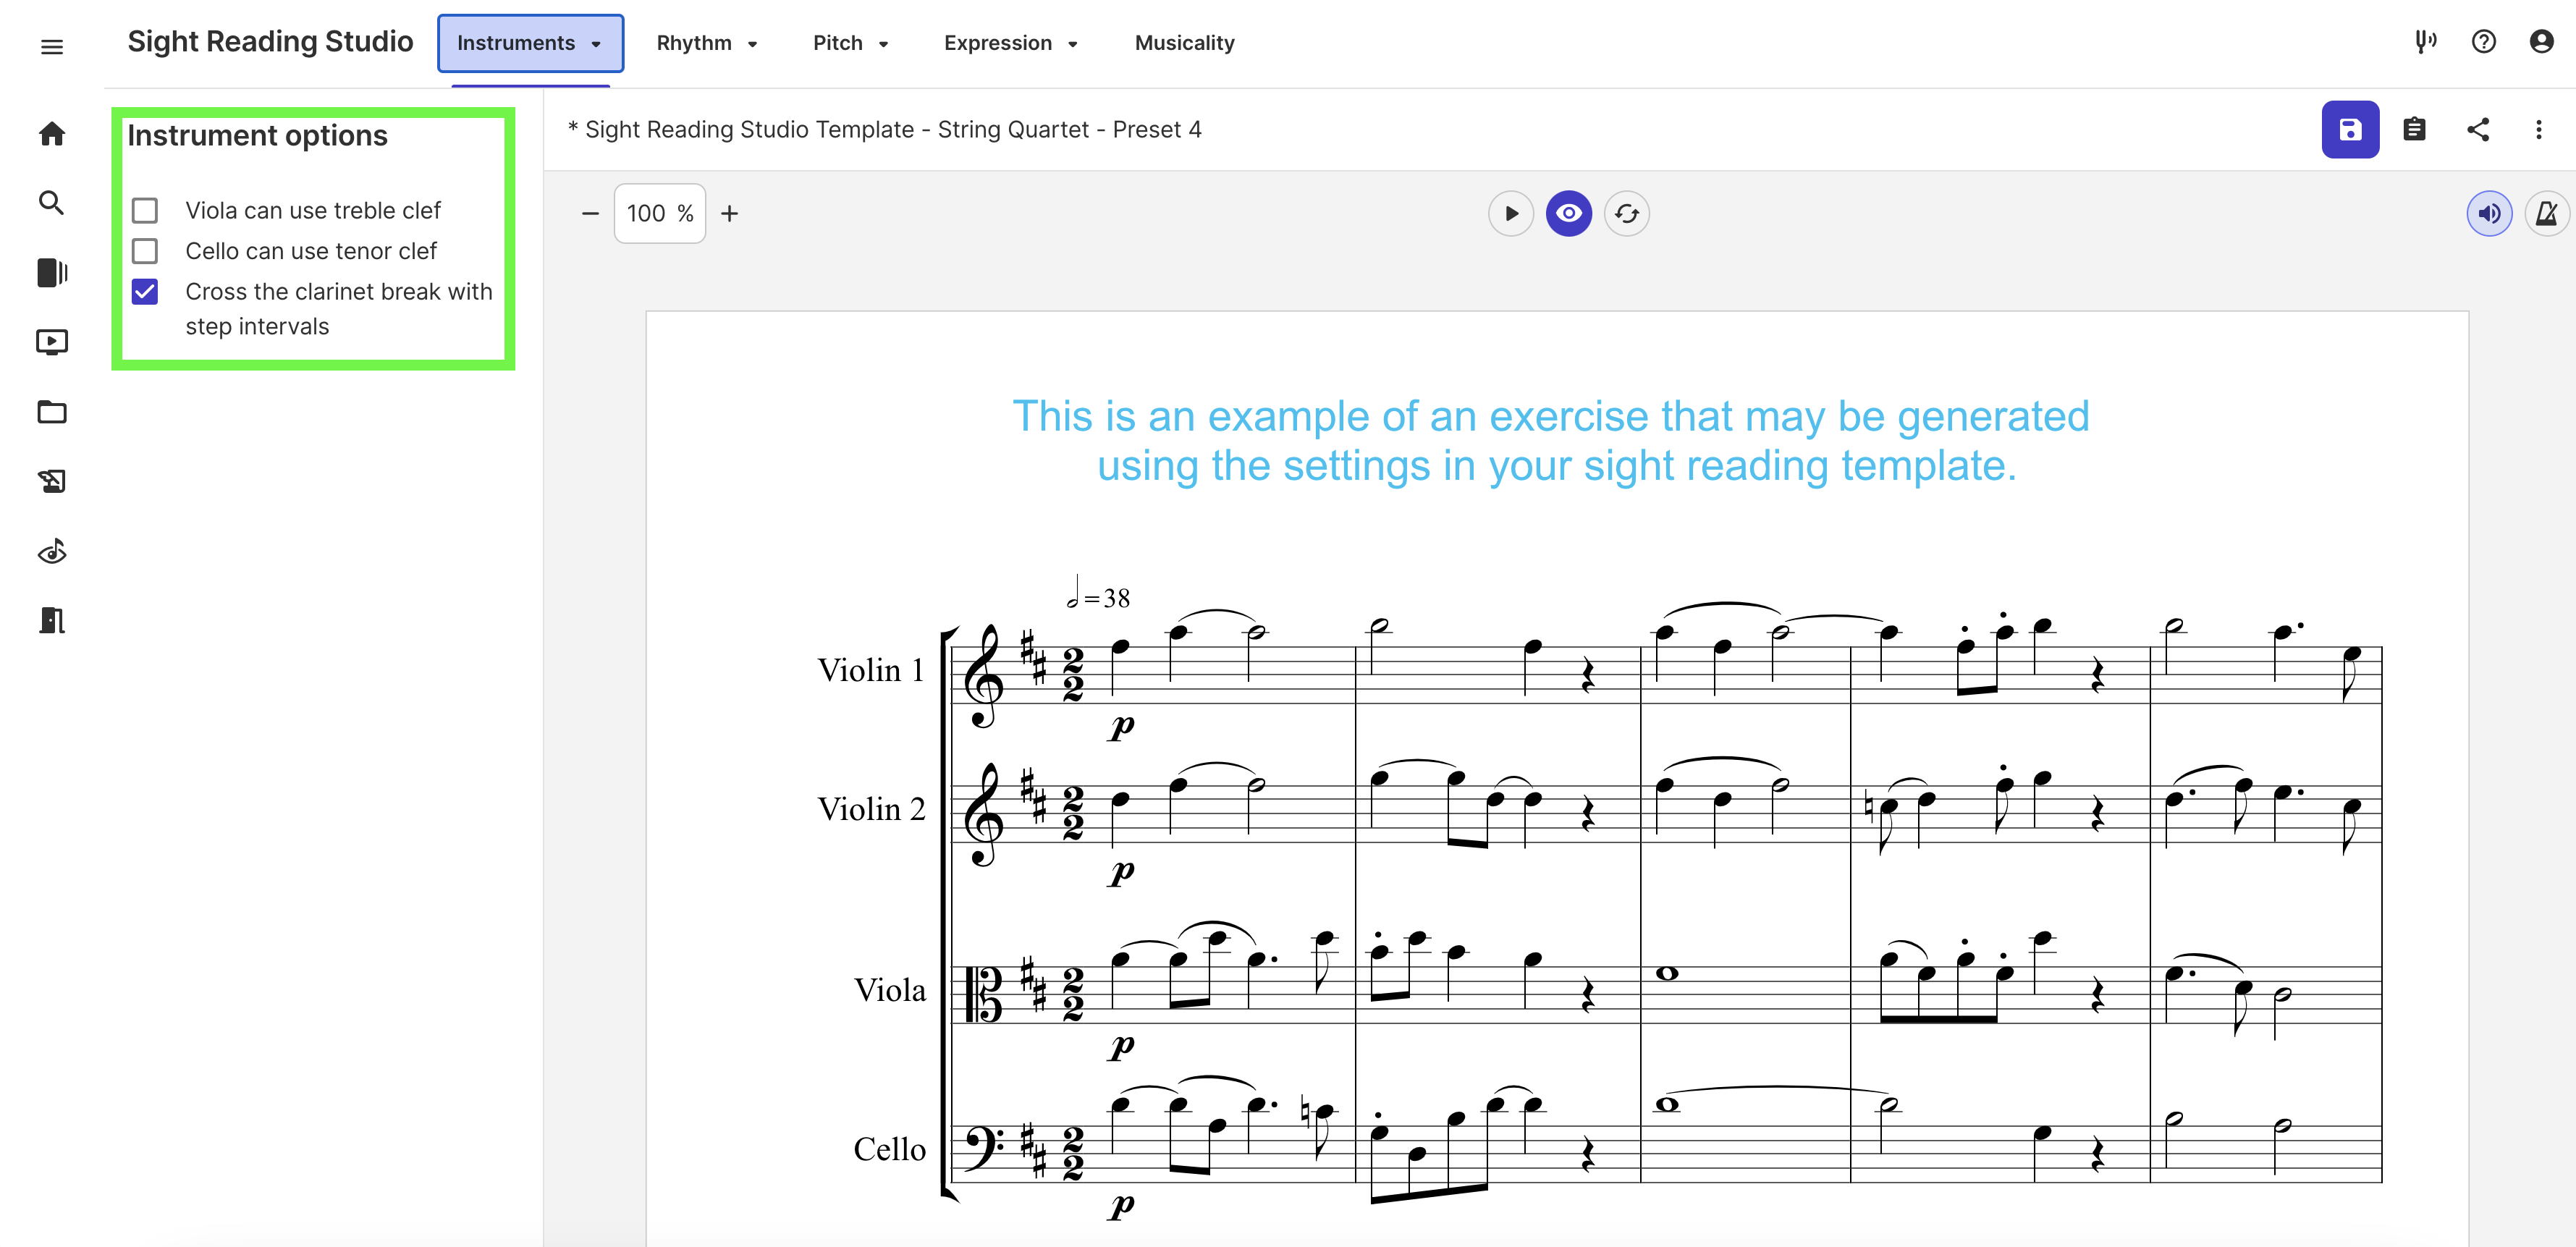Open the folder icon in sidebar
2576x1247 pixels.
point(52,412)
